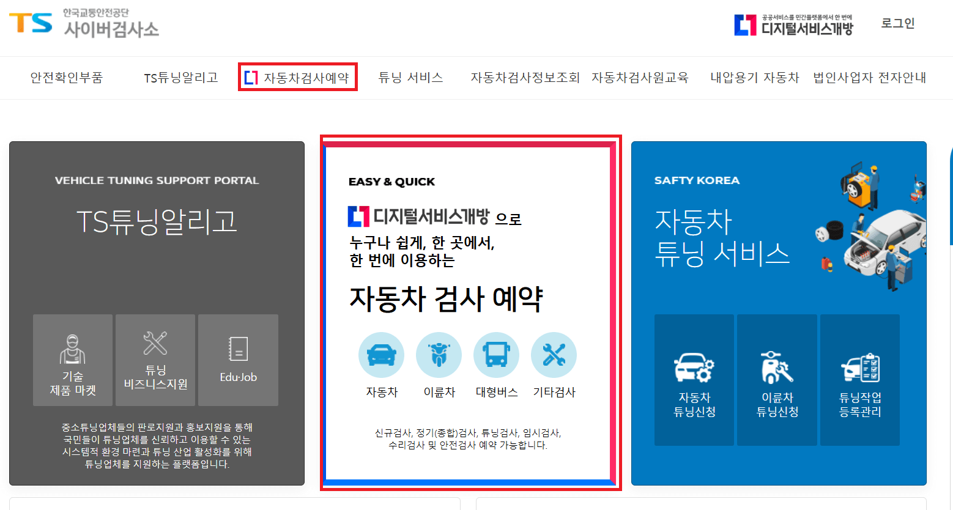
Task: Open the 내압용기 자동차 menu
Action: click(755, 78)
